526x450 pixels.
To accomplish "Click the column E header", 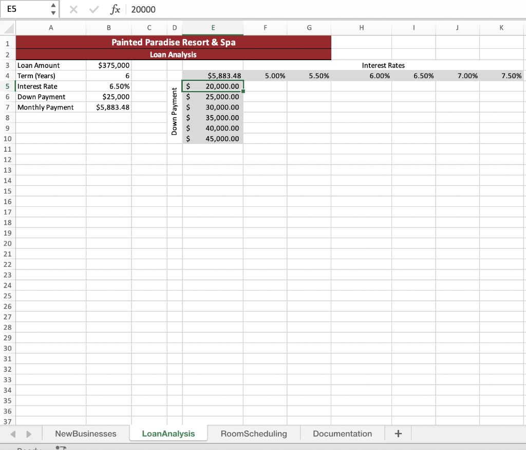I will [x=212, y=28].
